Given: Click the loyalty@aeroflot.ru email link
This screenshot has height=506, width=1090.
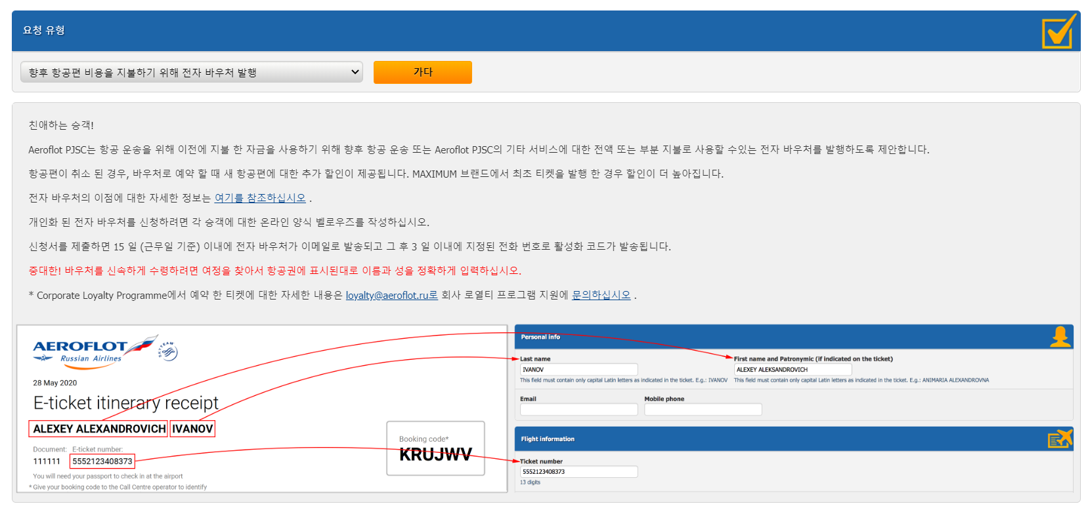Looking at the screenshot, I should point(391,295).
